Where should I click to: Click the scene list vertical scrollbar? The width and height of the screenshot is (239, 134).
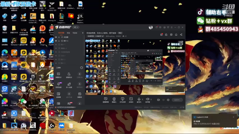[x=84, y=46]
